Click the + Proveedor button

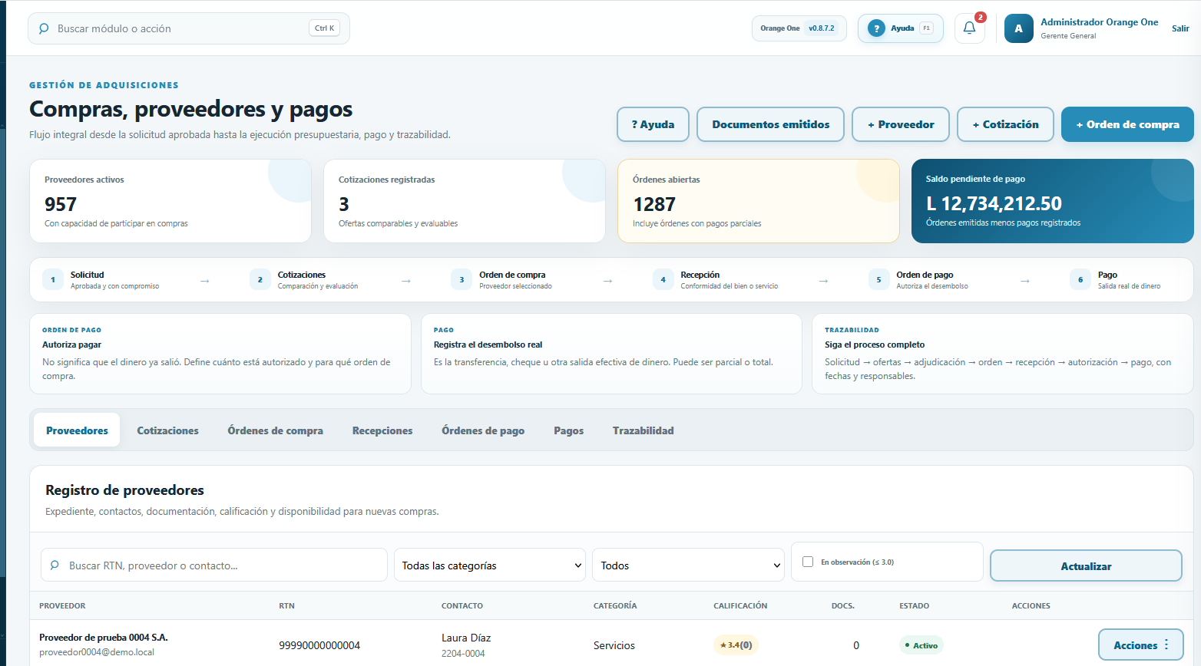(x=901, y=124)
